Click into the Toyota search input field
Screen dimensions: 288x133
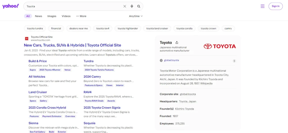tap(73, 6)
